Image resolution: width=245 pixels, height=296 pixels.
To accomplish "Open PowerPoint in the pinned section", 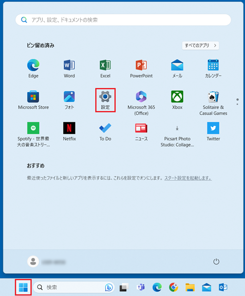I will click(141, 69).
